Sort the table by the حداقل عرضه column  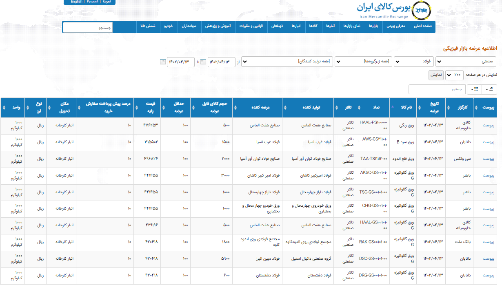click(175, 108)
